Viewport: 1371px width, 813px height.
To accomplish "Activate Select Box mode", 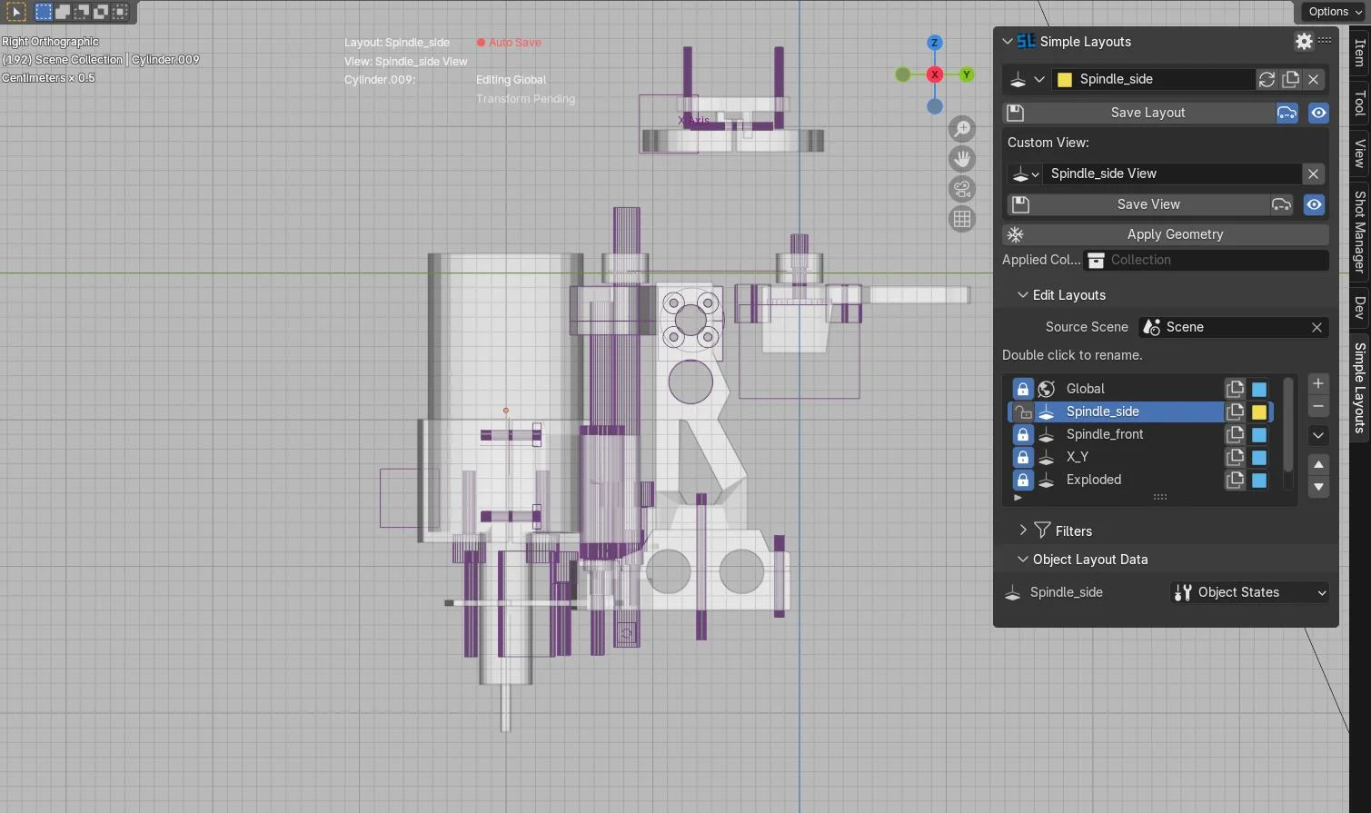I will tap(43, 11).
